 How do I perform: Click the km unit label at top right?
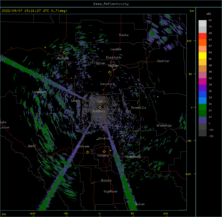(192, 11)
